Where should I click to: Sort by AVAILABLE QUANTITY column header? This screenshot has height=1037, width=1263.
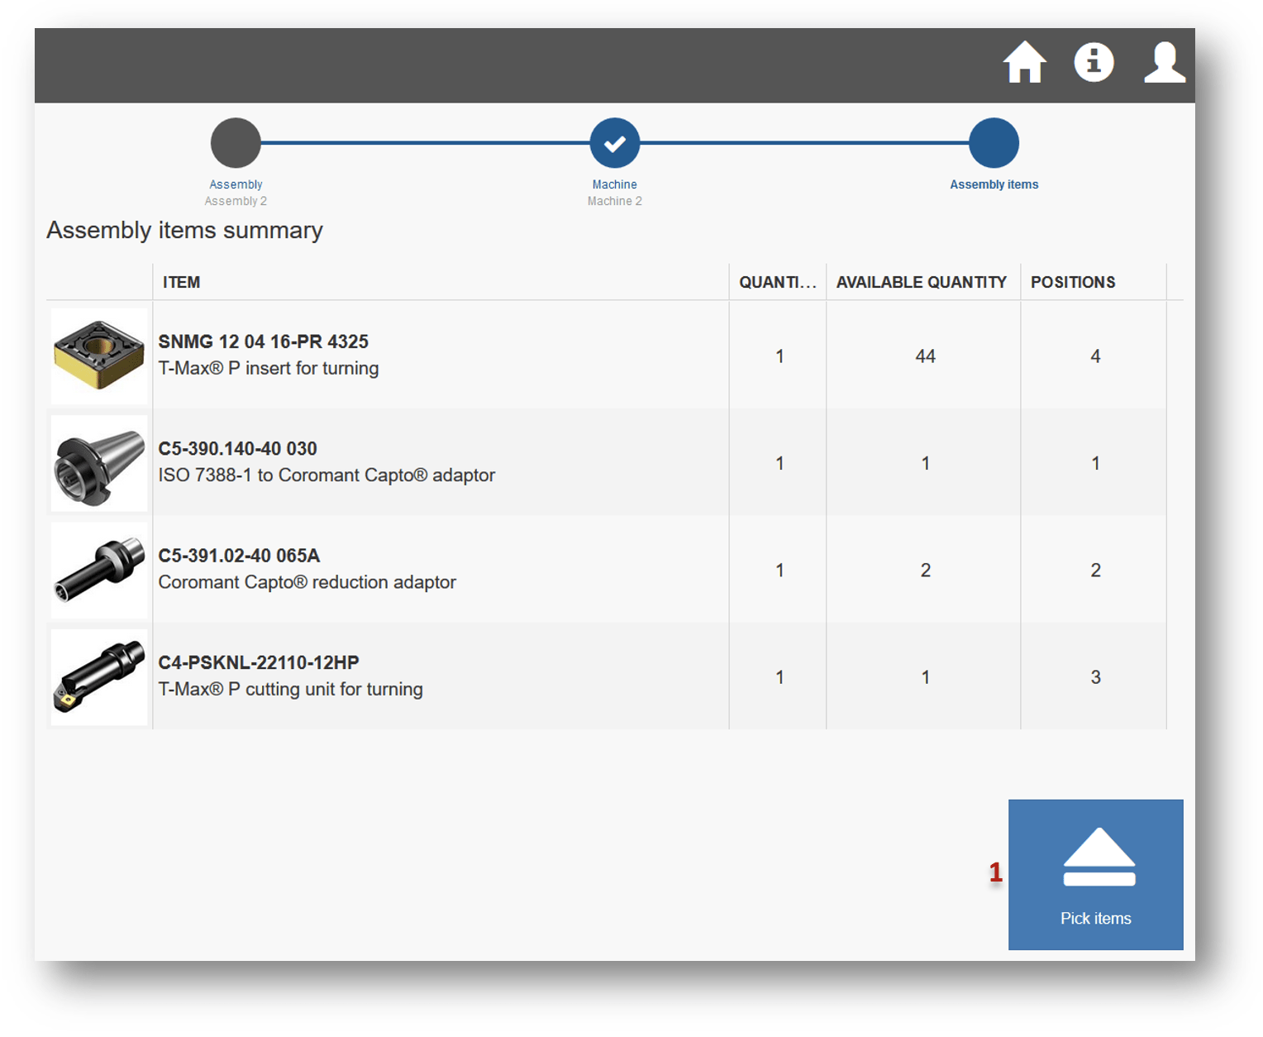[921, 282]
